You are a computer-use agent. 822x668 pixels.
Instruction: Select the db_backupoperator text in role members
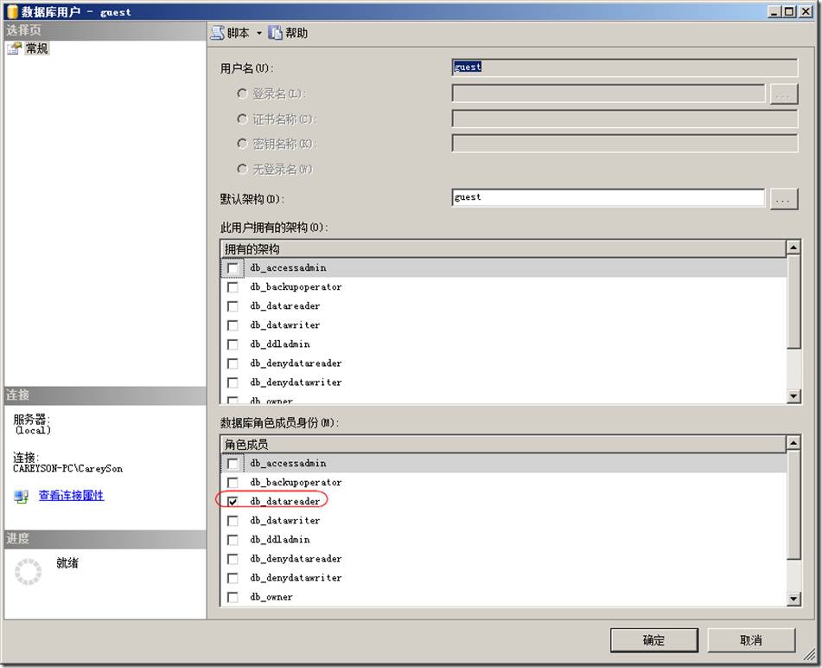point(296,482)
